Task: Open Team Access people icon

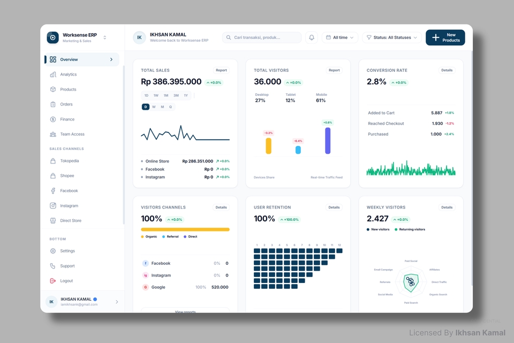Action: click(53, 134)
